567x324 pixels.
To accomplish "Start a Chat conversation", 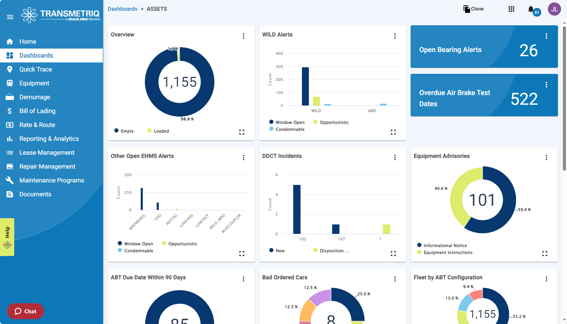I will tap(25, 311).
